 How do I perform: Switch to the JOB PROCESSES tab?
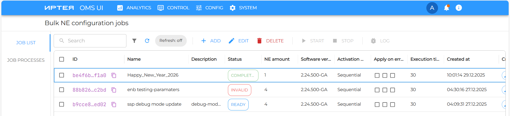click(x=26, y=60)
